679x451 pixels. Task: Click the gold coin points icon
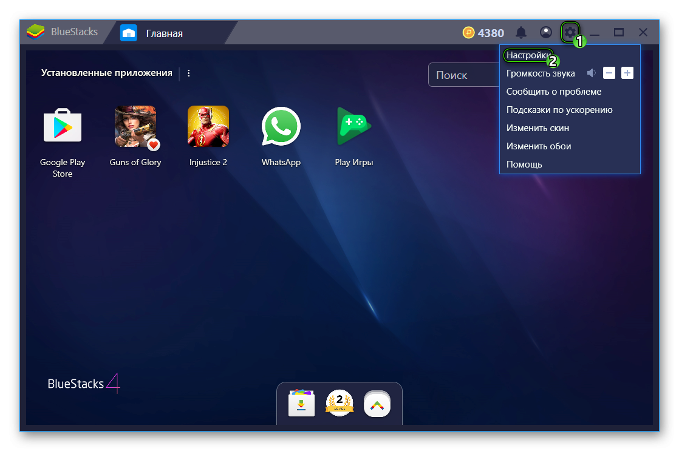[x=468, y=32]
